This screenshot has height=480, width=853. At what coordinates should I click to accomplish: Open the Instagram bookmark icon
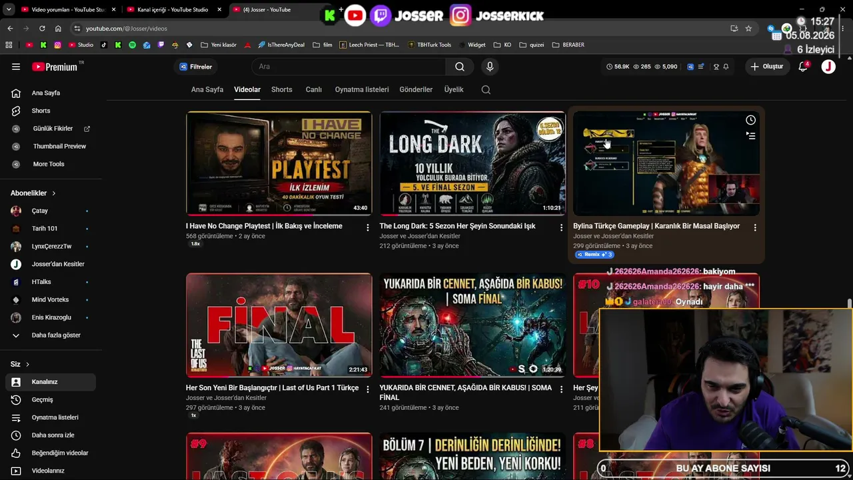58,45
